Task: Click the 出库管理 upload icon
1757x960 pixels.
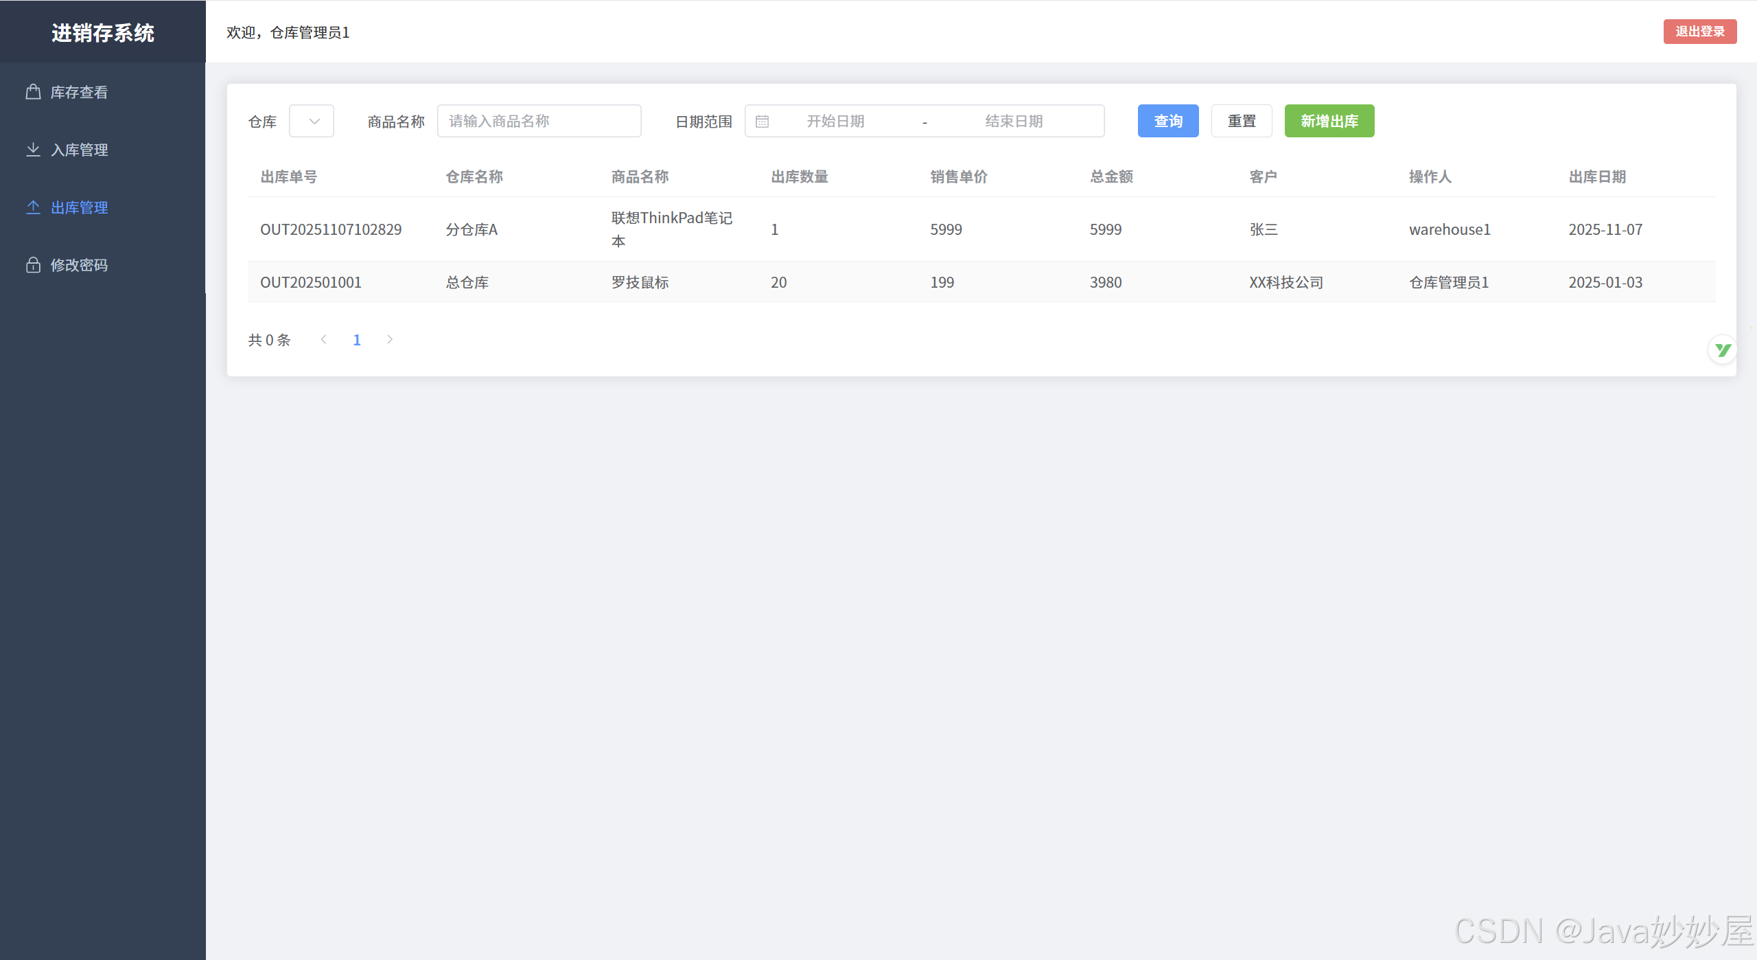Action: pos(33,207)
